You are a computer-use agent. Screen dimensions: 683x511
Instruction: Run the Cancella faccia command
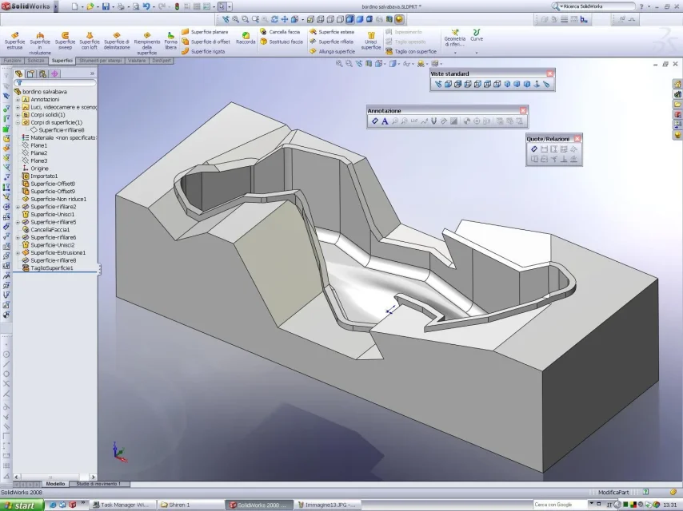click(280, 32)
